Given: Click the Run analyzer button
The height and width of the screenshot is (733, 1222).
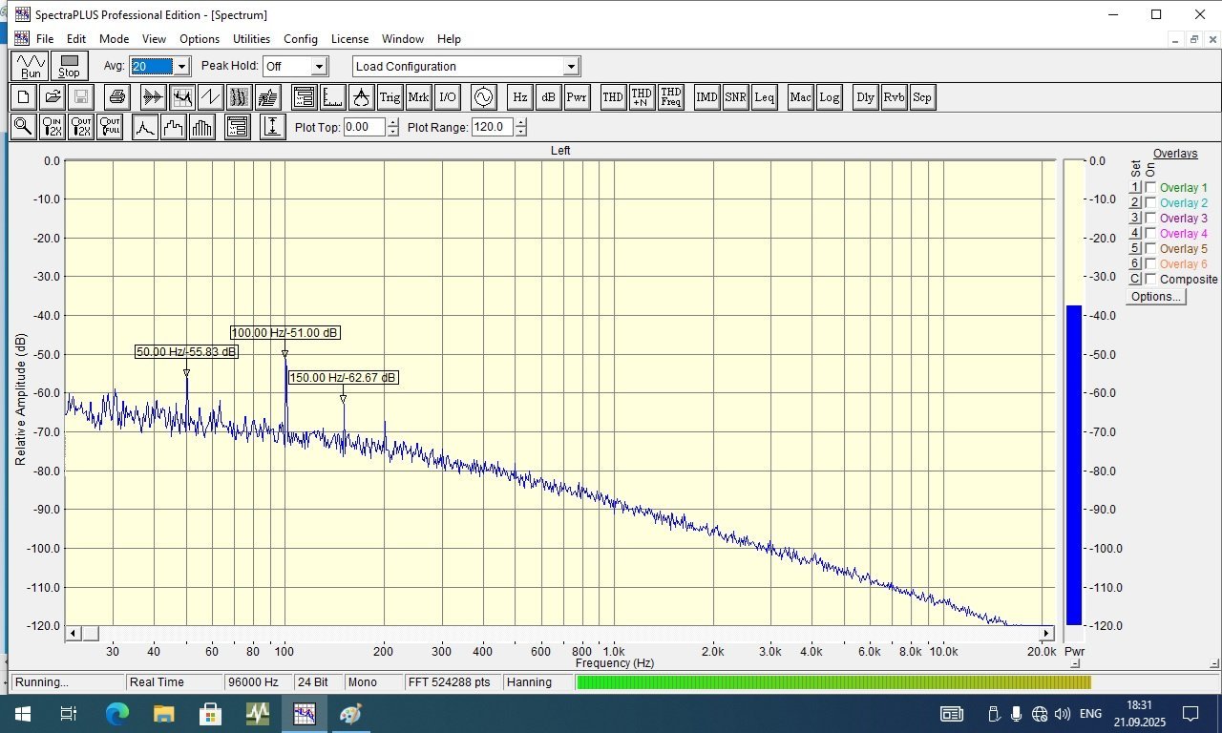Looking at the screenshot, I should (31, 66).
